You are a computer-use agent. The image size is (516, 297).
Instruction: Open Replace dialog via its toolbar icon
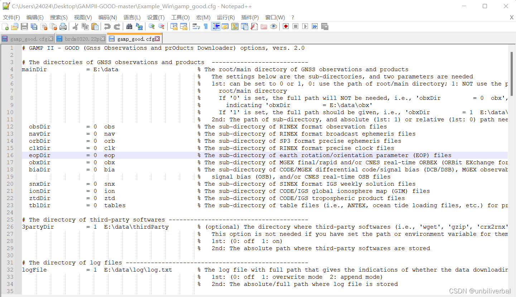pyautogui.click(x=139, y=26)
